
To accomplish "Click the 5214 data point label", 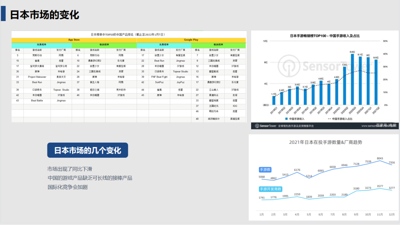I will pos(309,176).
